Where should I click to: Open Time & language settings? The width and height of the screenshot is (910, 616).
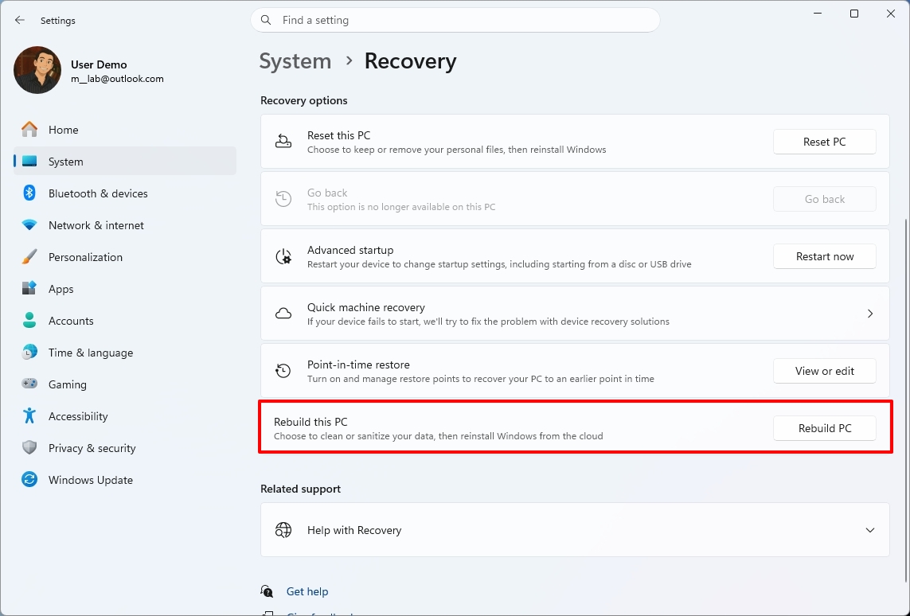pyautogui.click(x=125, y=352)
